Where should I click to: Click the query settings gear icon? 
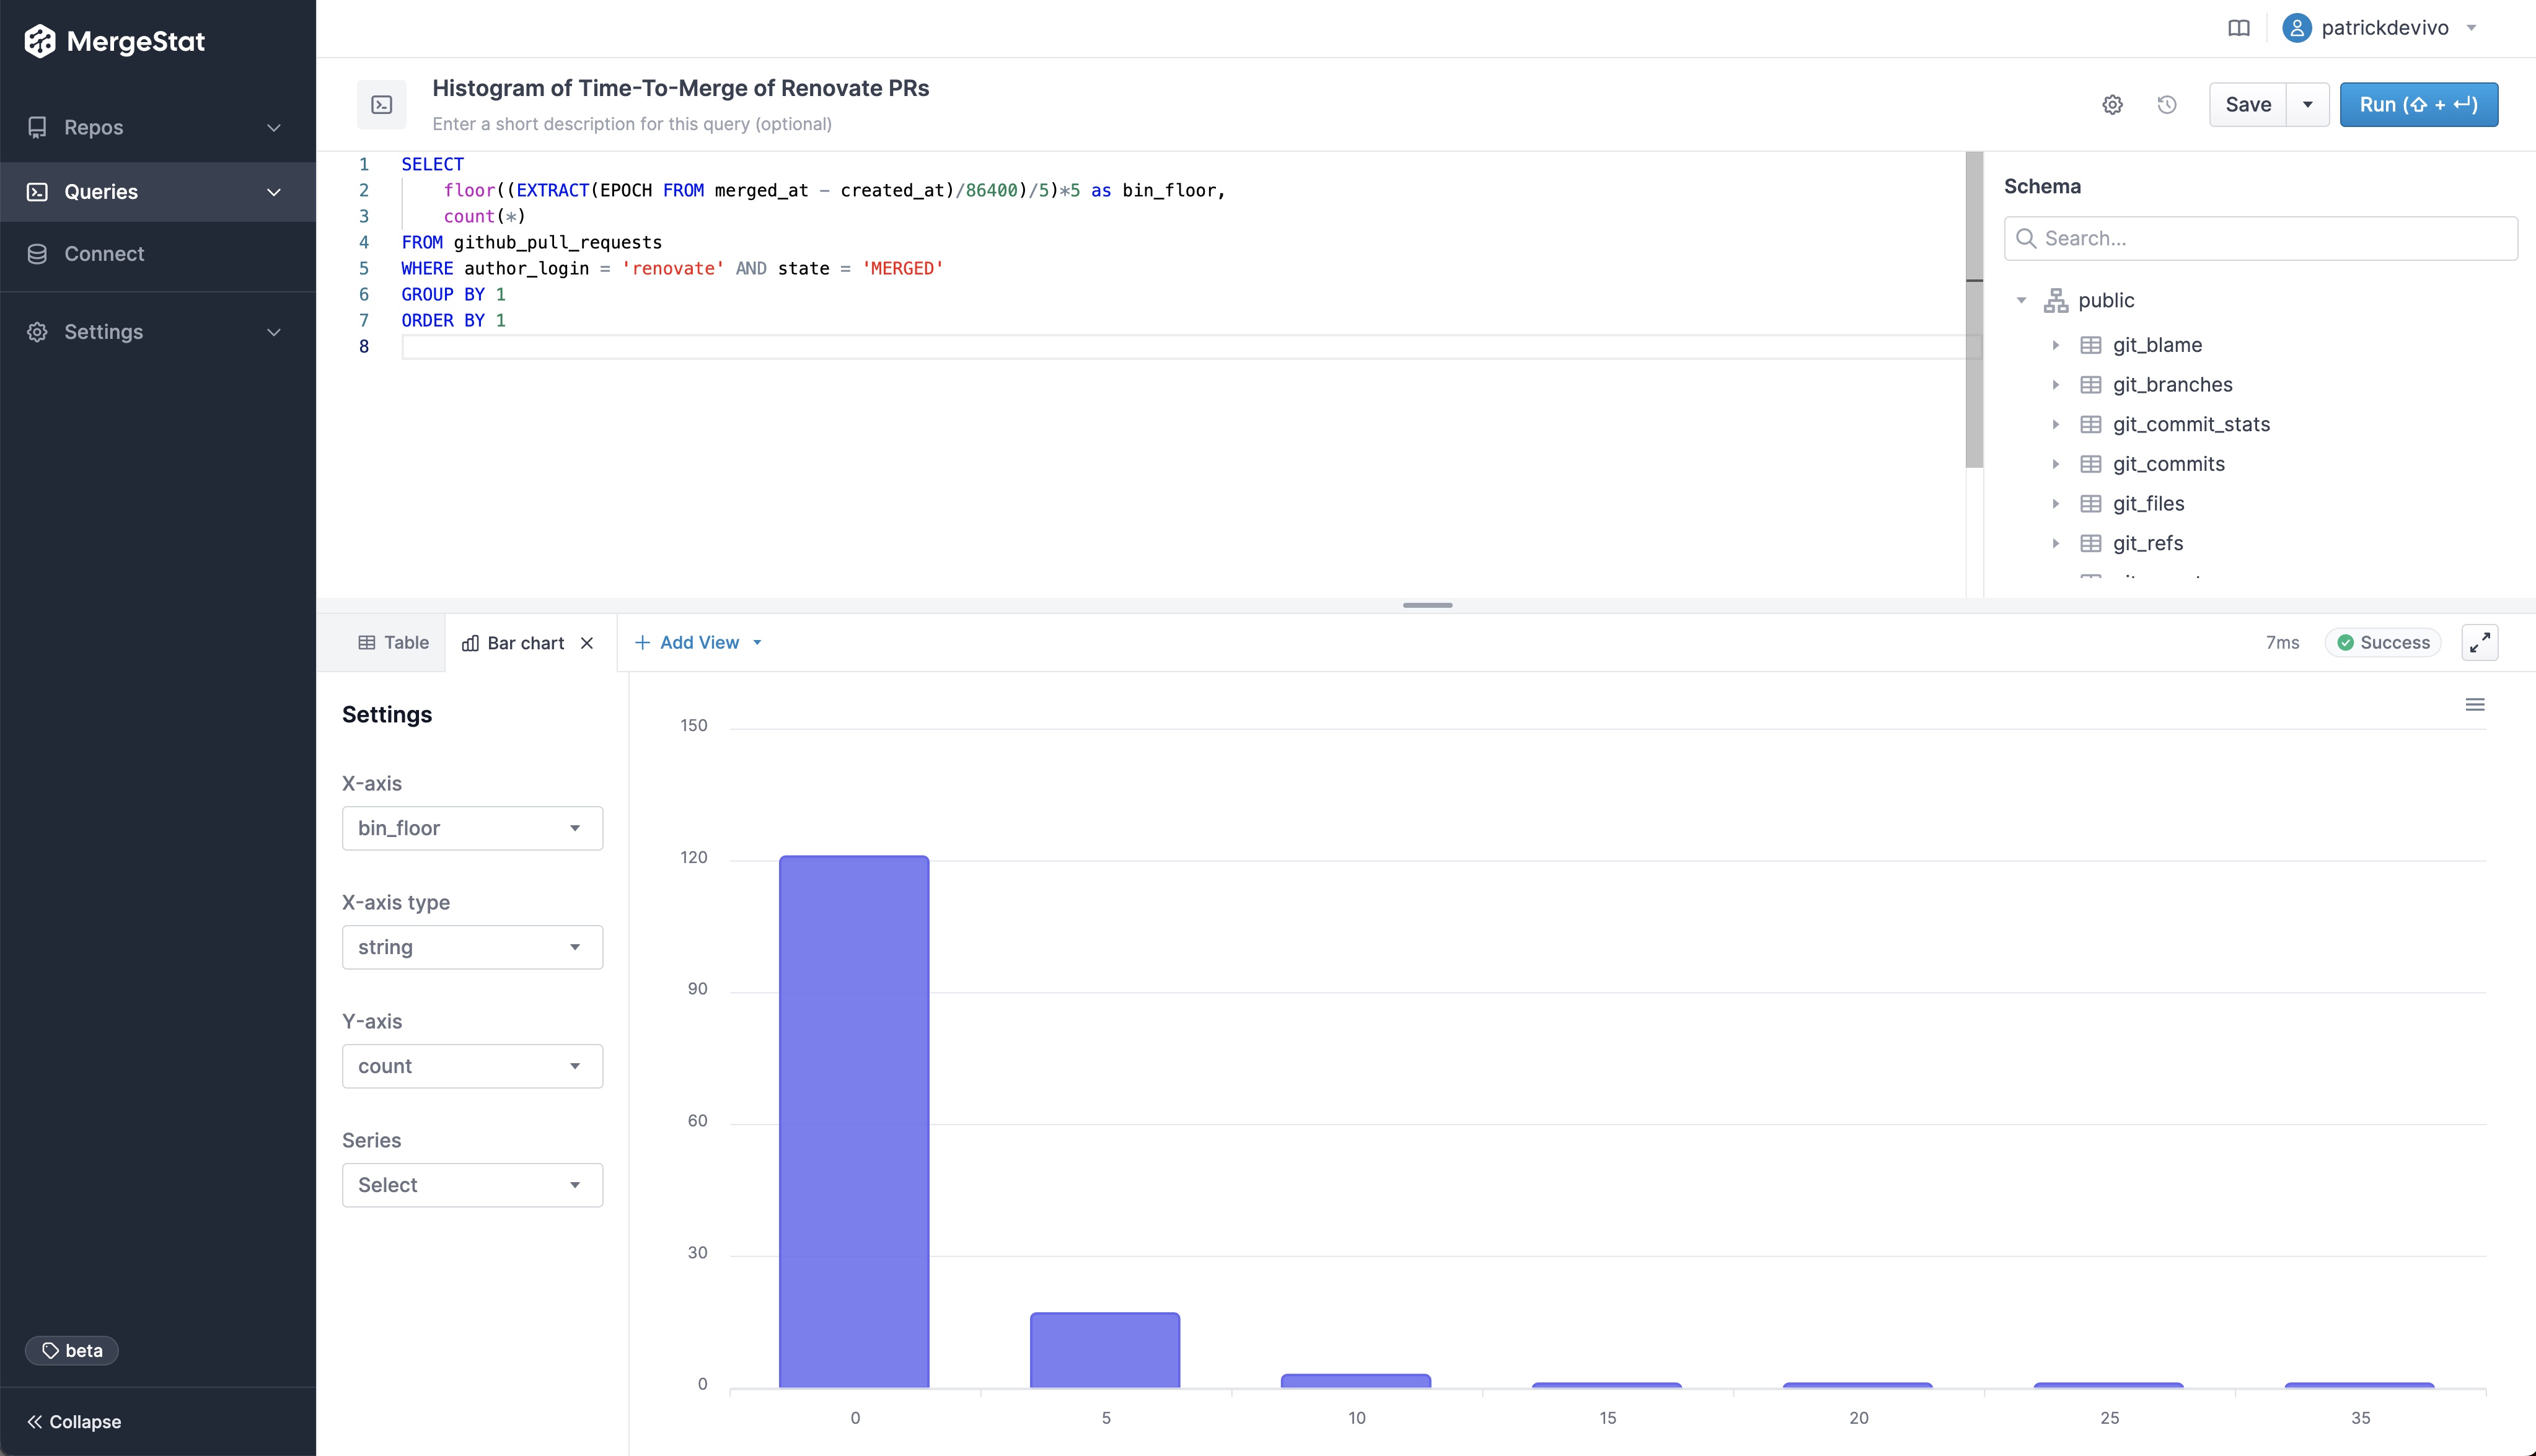tap(2112, 105)
